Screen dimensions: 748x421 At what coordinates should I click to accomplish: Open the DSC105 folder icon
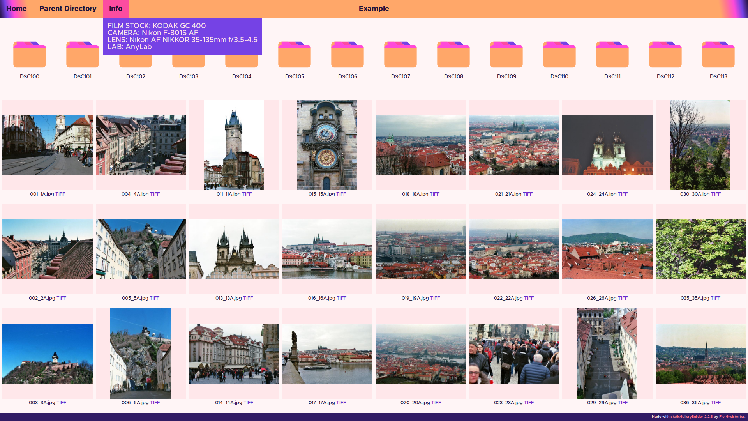point(295,55)
